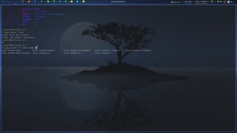Click the '[sudo] senha para pcarch:' line
The image size is (237, 133).
(x=15, y=35)
